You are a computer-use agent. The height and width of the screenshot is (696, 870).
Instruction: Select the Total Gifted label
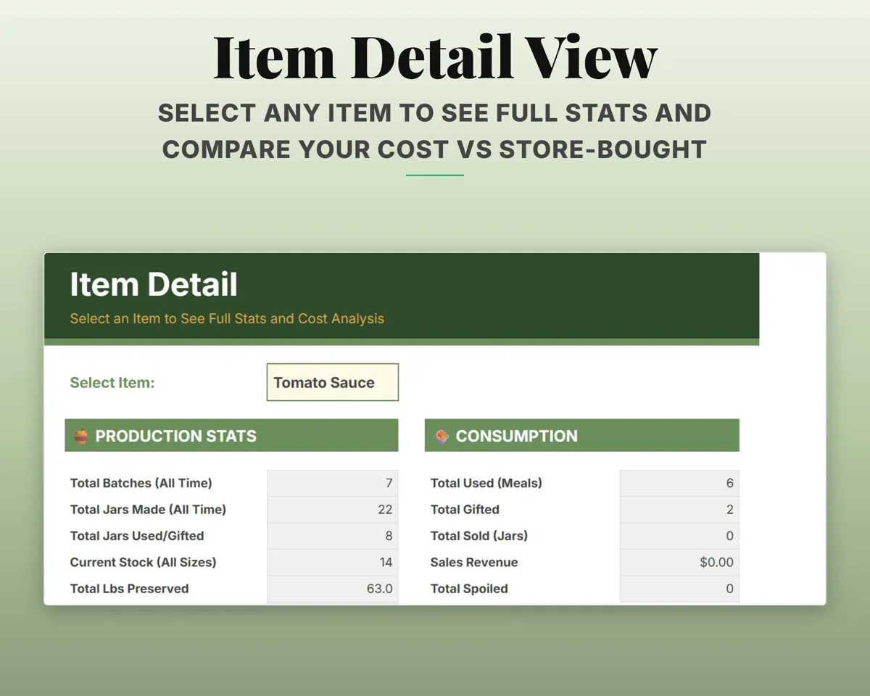coord(465,510)
